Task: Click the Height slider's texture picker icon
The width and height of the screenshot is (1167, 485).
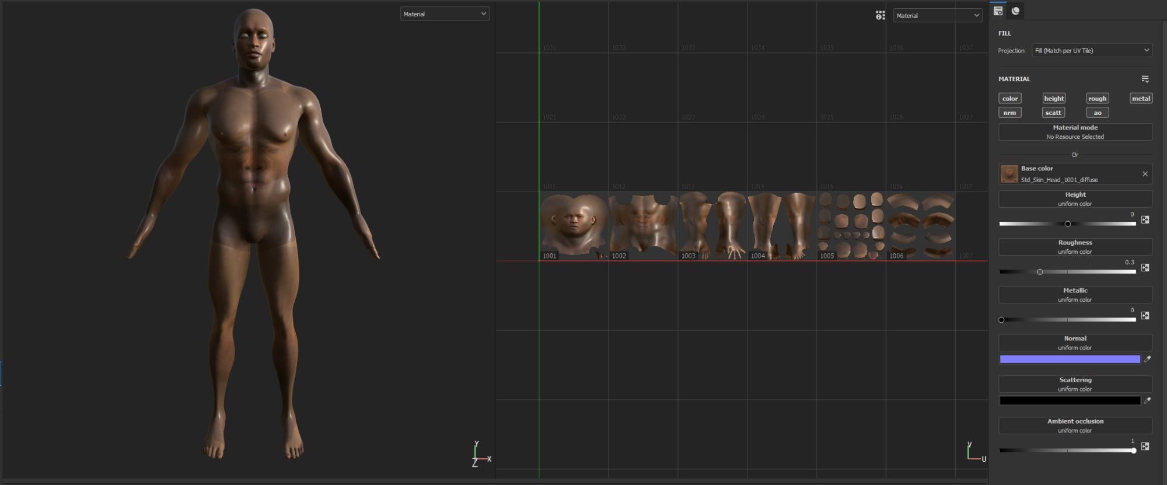Action: 1145,220
